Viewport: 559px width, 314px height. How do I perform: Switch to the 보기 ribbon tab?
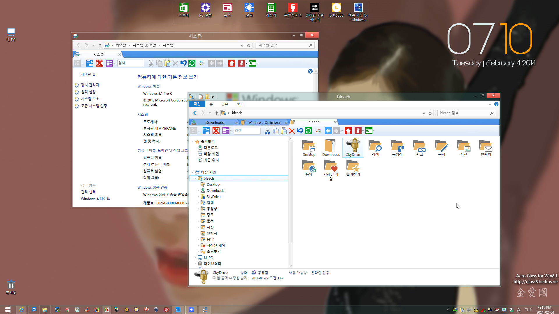point(240,104)
